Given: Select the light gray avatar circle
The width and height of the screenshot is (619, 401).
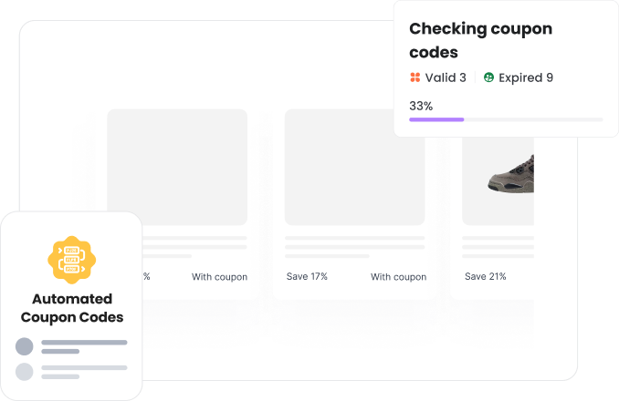Looking at the screenshot, I should [25, 371].
